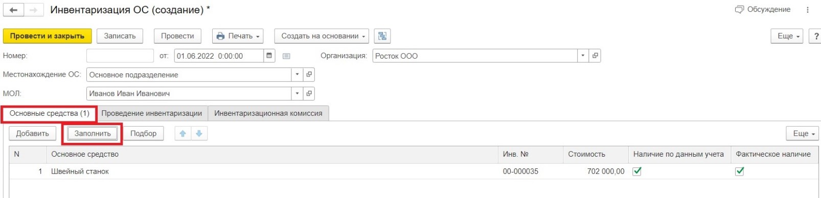Open the calendar picker for document date

click(x=269, y=56)
